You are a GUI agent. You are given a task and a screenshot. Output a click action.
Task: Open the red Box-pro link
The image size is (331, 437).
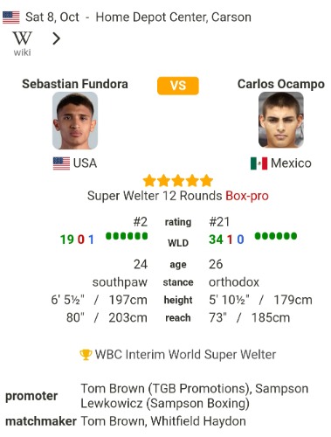pyautogui.click(x=247, y=196)
